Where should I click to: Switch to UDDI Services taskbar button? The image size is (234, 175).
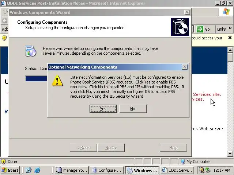coord(177,170)
